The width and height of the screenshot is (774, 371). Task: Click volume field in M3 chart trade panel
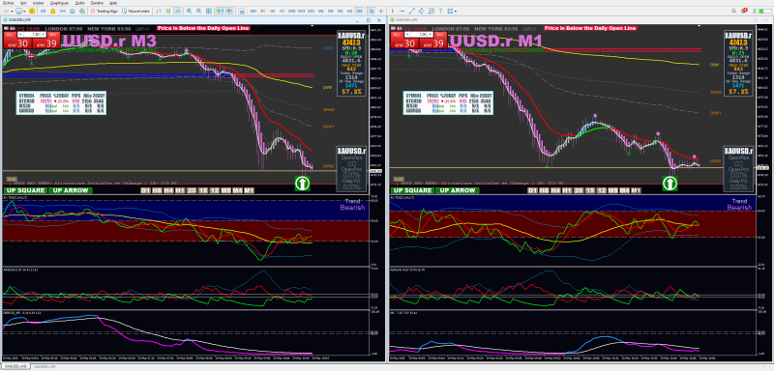tap(33, 36)
